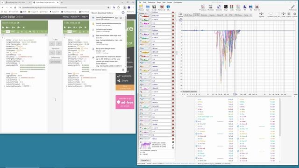Switch to SPL & Phase tab
This screenshot has width=299, height=168.
(188, 15)
